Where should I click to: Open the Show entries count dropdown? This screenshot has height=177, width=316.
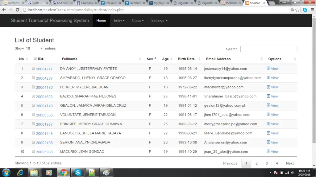click(34, 49)
